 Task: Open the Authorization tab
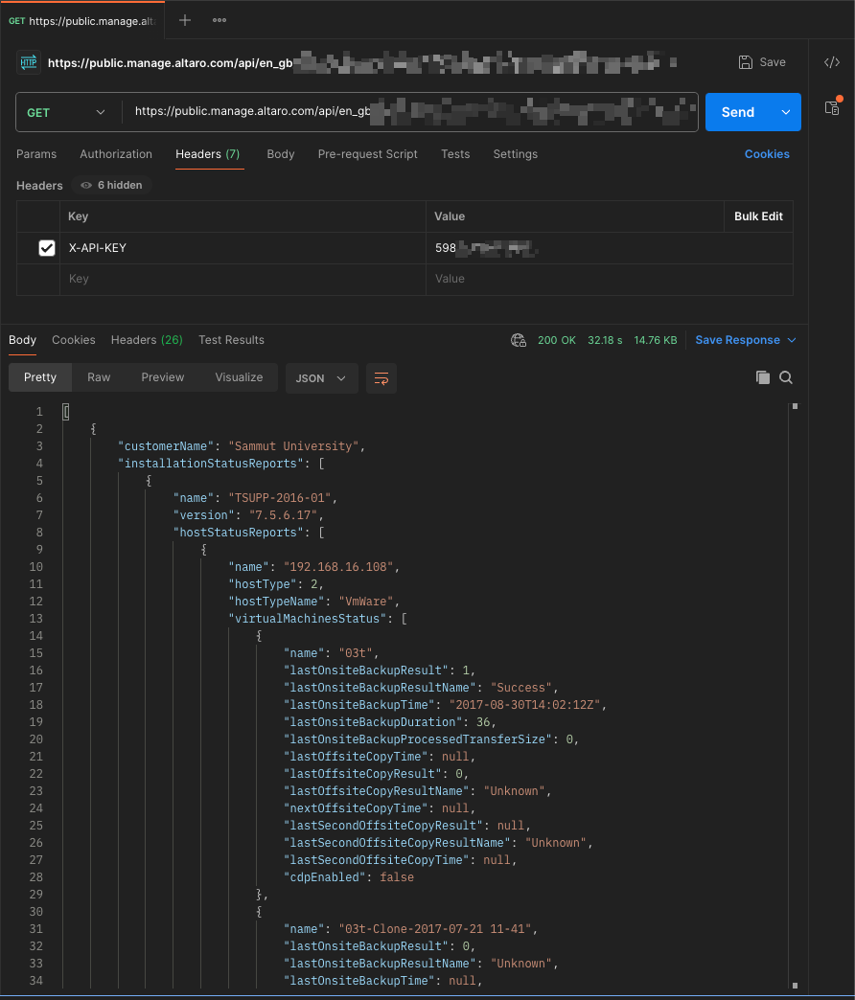116,154
